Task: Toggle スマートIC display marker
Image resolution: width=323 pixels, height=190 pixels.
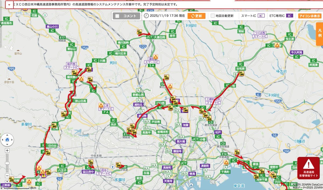Action: pos(261,16)
